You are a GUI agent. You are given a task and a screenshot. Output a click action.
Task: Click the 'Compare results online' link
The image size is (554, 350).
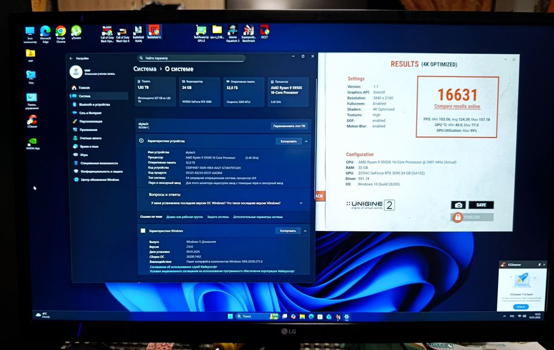click(x=457, y=106)
